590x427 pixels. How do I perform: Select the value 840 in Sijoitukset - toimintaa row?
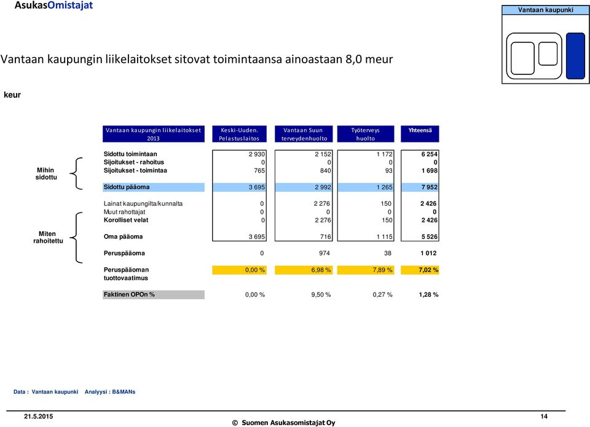click(x=326, y=170)
